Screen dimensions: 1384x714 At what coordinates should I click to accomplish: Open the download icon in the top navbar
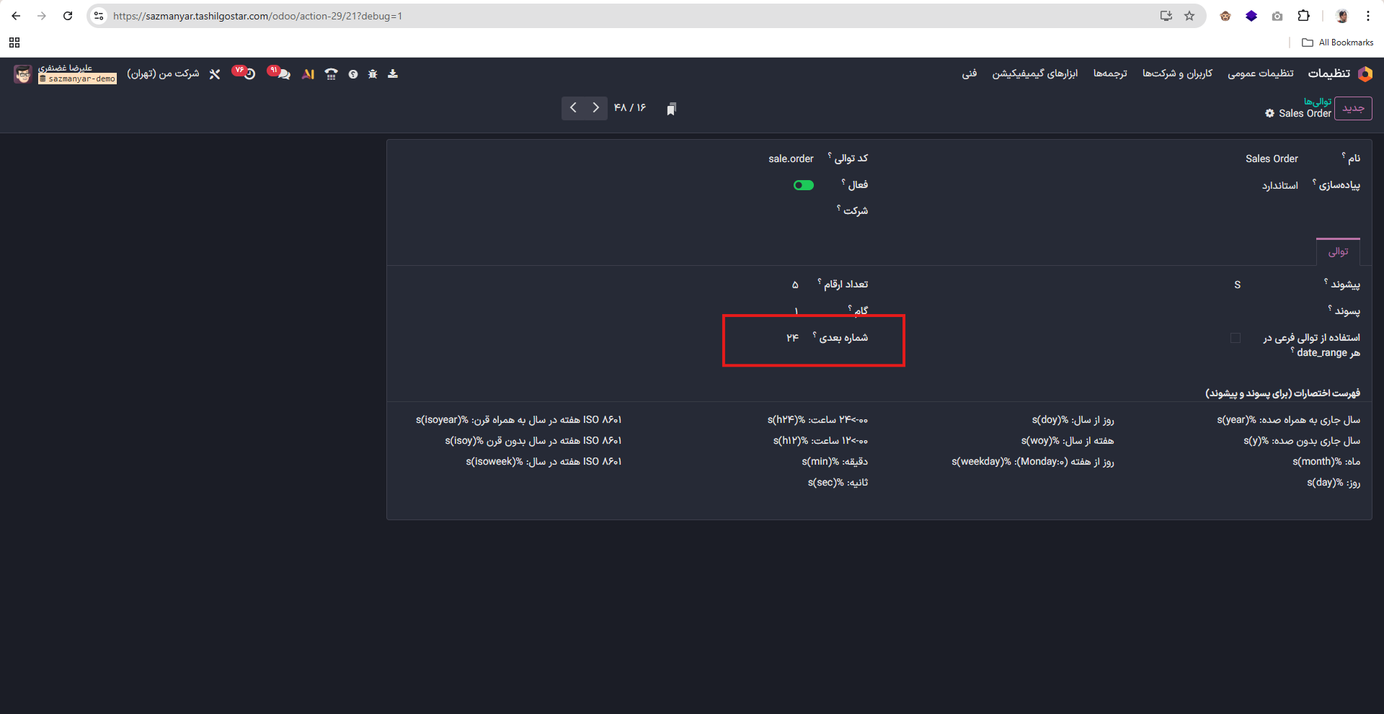click(x=393, y=73)
